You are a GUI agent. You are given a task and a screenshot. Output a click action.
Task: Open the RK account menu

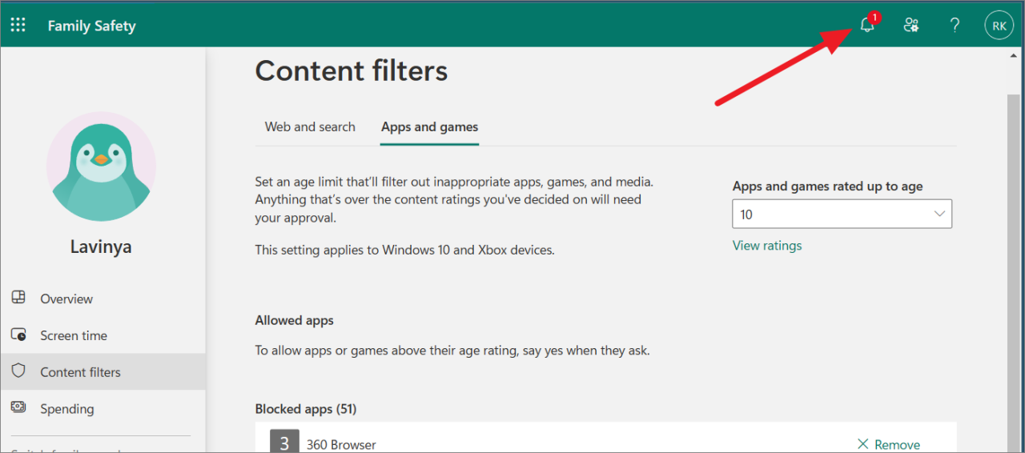coord(999,26)
